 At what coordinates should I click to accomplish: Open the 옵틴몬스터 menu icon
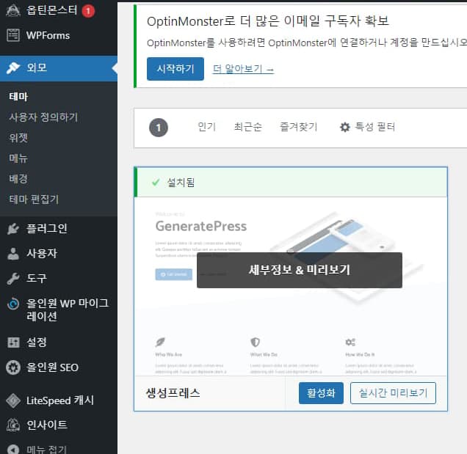click(x=13, y=11)
